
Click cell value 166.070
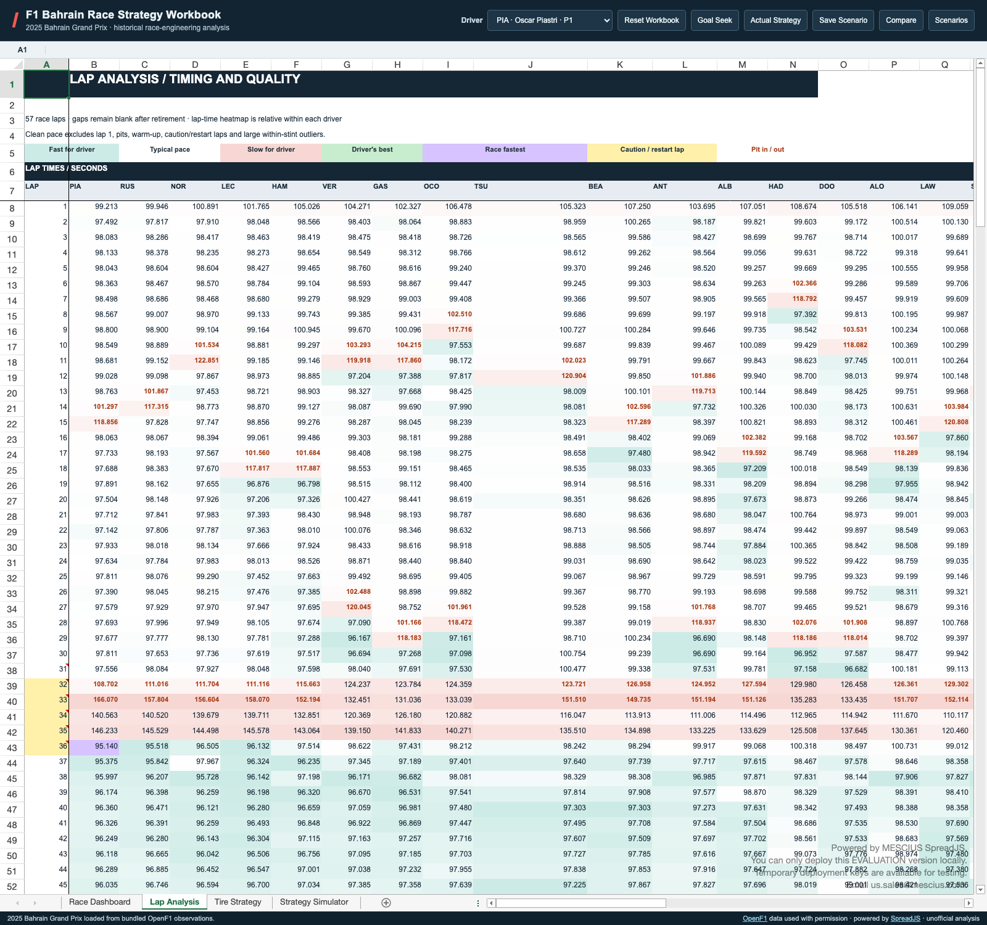[94, 700]
